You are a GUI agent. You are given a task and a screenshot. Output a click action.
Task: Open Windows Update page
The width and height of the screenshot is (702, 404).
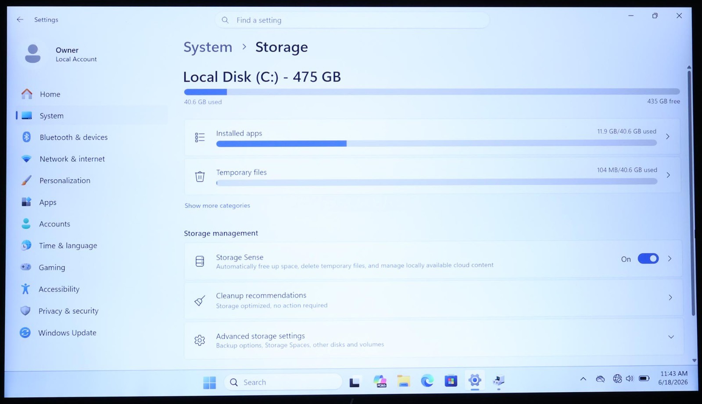pos(67,333)
